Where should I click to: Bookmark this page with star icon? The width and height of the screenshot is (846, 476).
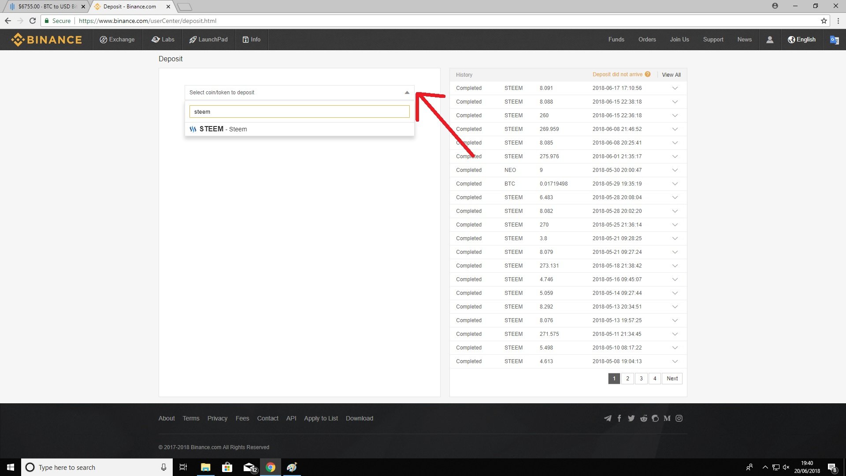coord(824,21)
